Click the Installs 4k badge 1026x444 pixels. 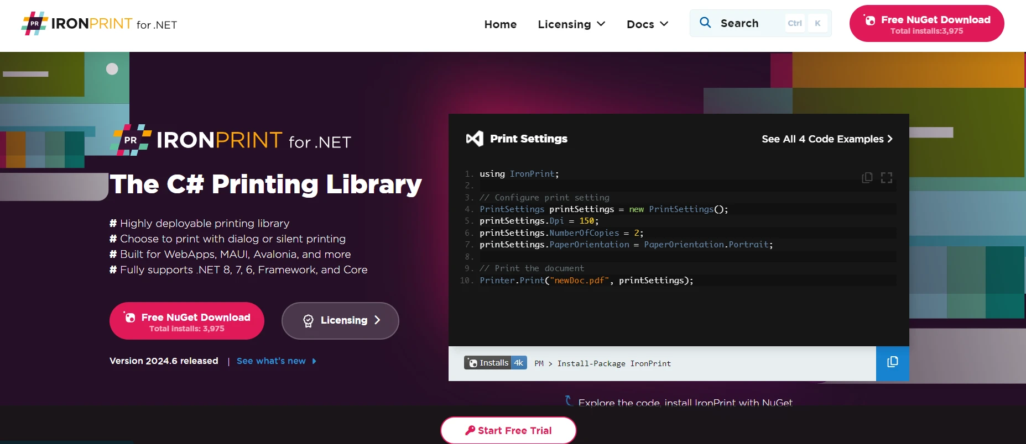[x=495, y=363]
